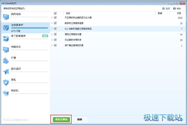Viewport: 187px width, 125px height.
Task: Click the 4.61 GB recovered space text
Action: tap(16, 120)
